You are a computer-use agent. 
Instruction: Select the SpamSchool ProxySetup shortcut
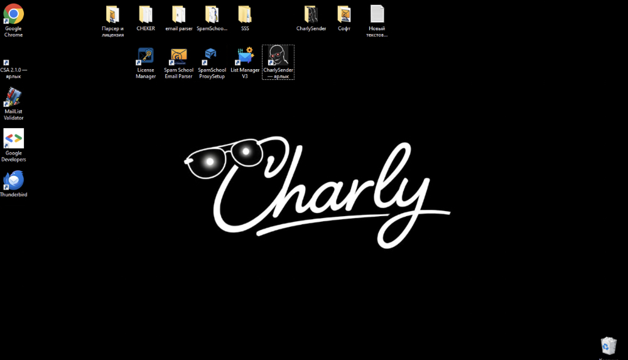click(212, 57)
